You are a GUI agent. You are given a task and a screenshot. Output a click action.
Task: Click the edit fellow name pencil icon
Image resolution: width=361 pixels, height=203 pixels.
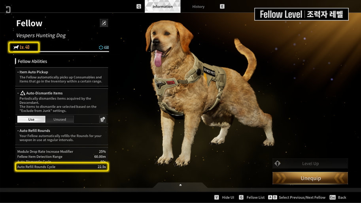104,23
